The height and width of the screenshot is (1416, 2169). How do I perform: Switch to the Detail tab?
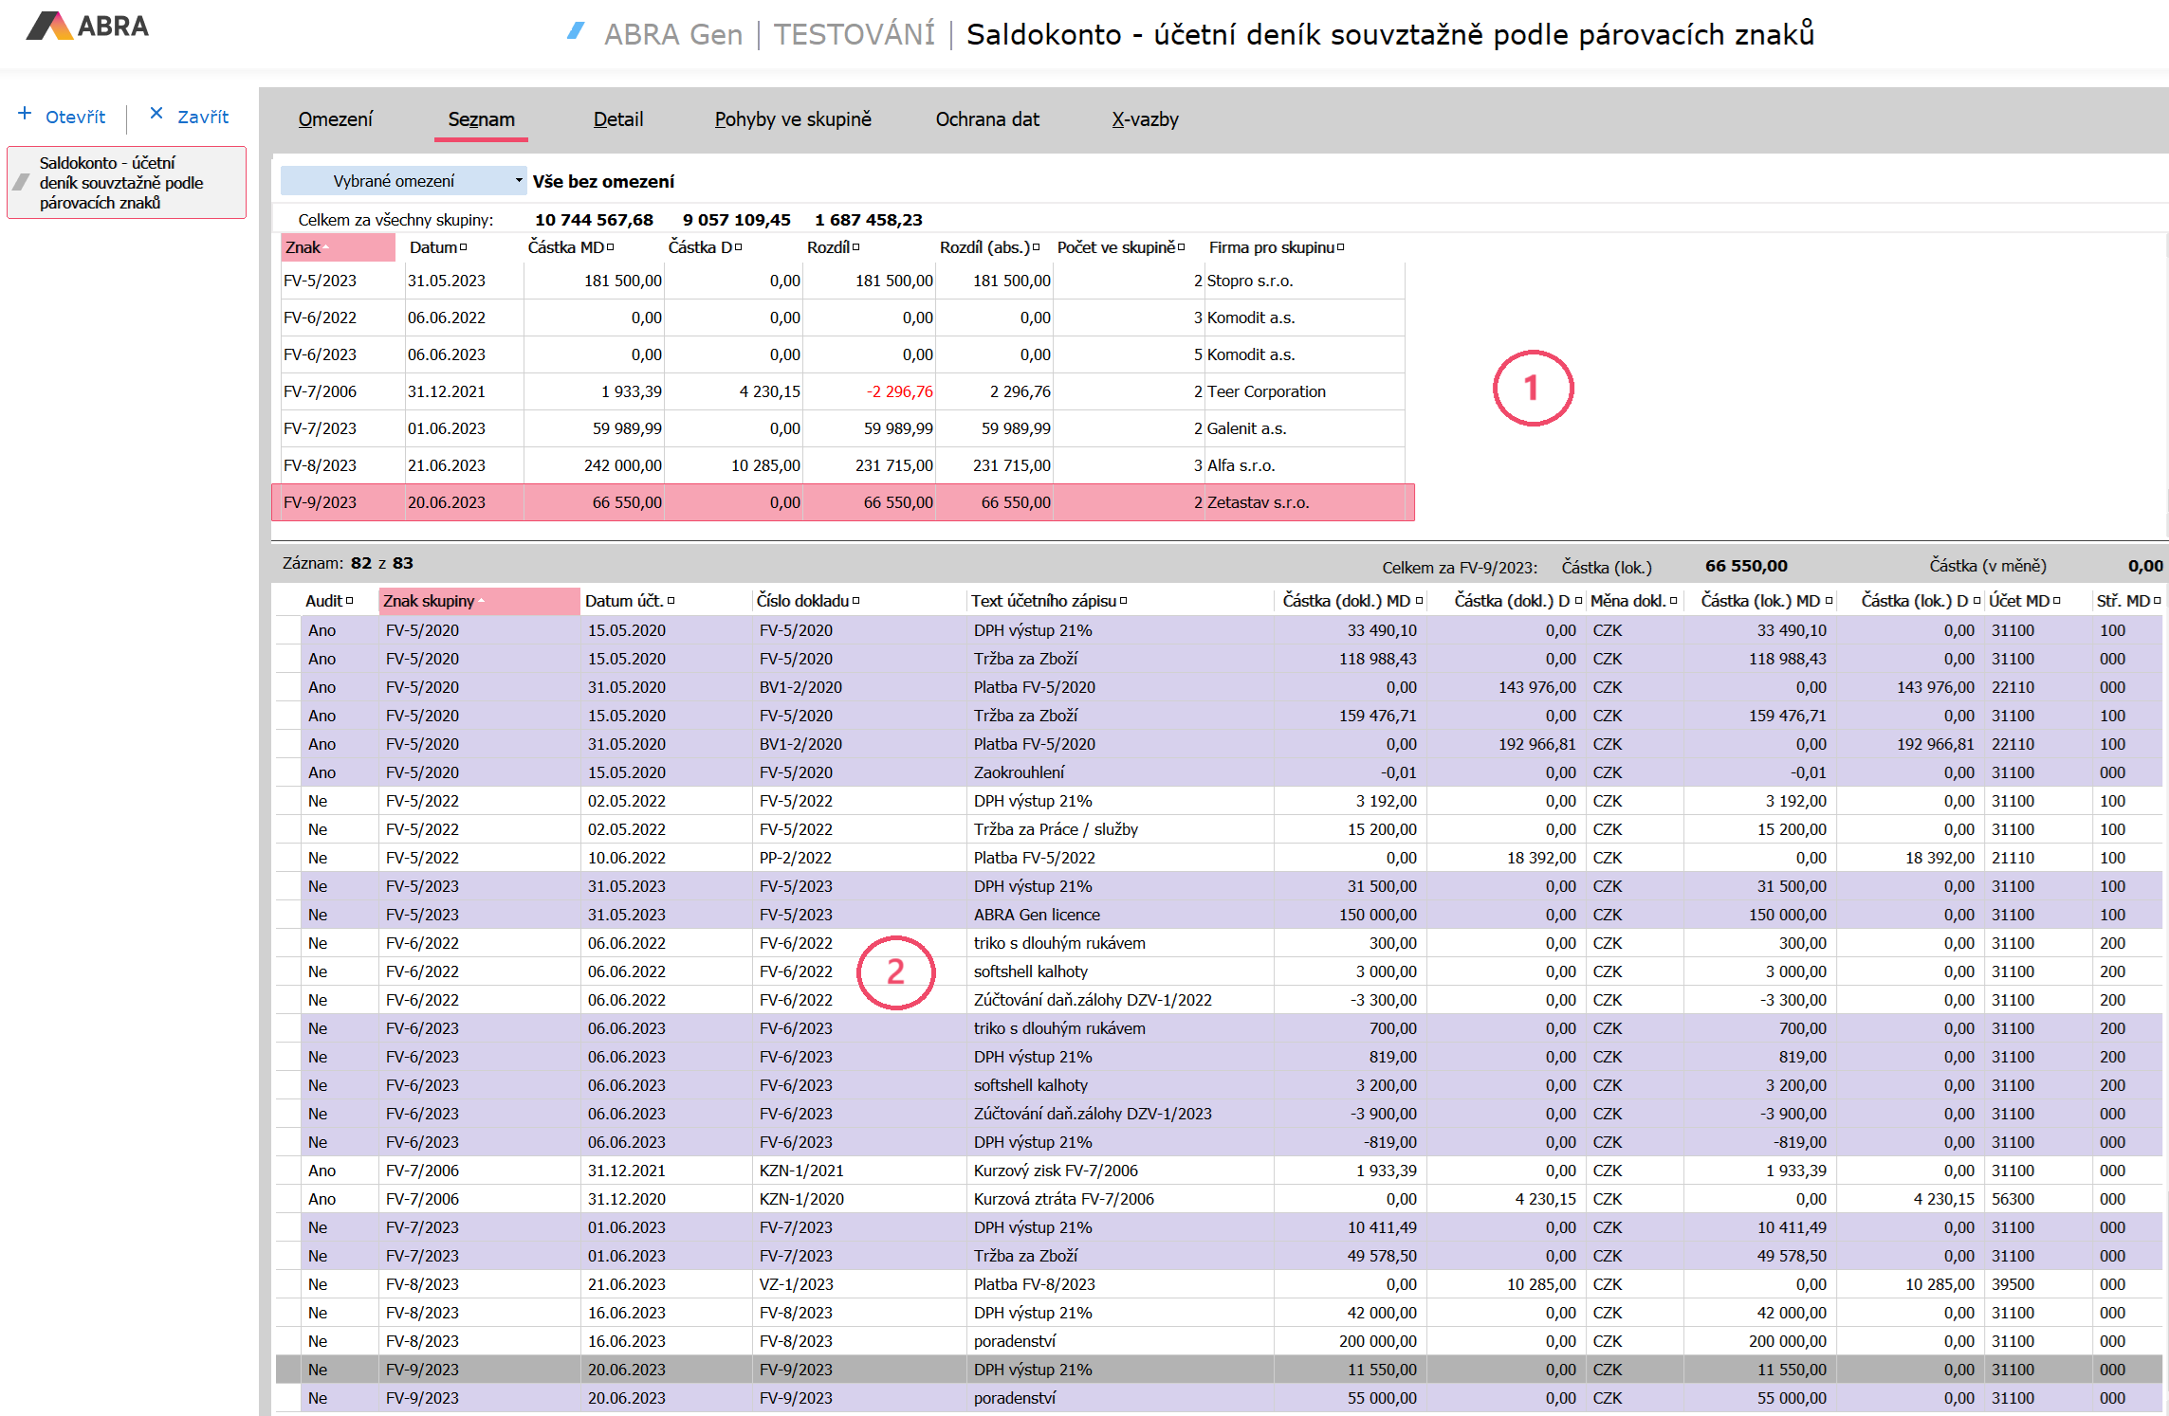(x=617, y=119)
